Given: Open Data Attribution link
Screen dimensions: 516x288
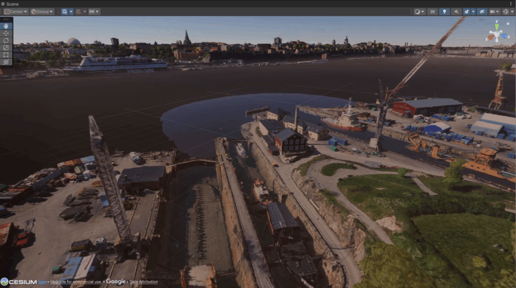Looking at the screenshot, I should [144, 282].
